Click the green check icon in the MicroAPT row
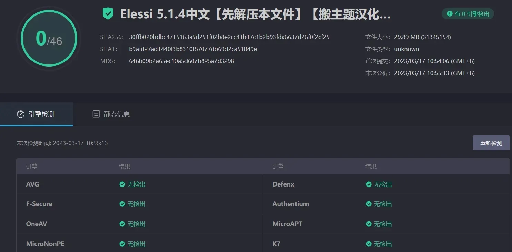Image resolution: width=512 pixels, height=252 pixels. [x=369, y=224]
